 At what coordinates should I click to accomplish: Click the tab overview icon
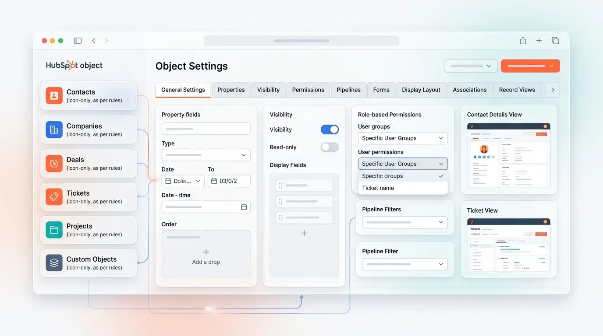click(x=555, y=41)
